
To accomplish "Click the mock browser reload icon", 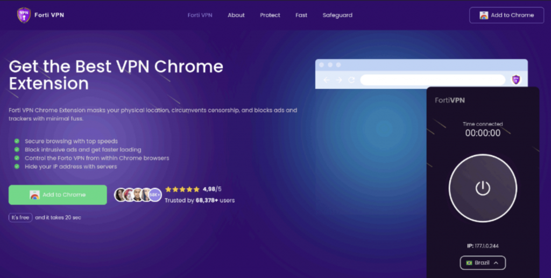I will click(351, 80).
